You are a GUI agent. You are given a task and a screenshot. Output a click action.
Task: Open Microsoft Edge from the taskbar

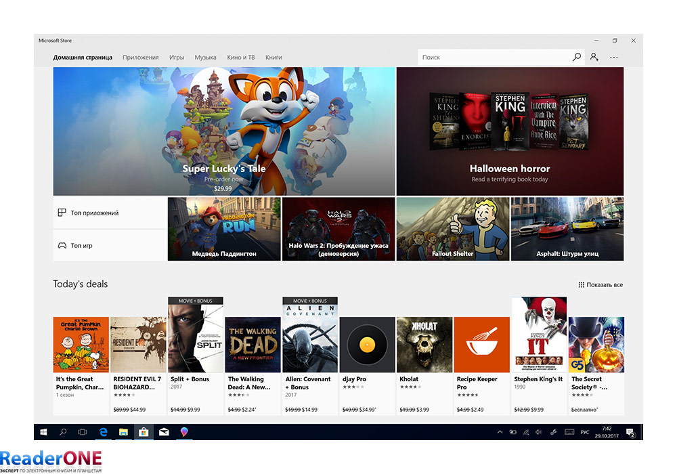coord(104,432)
